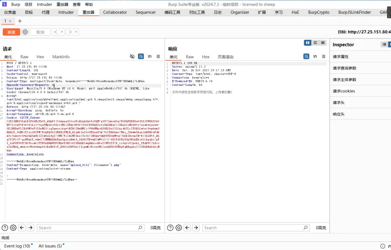Click the 取消 cancel button
This screenshot has width=391, height=250.
pyautogui.click(x=40, y=32)
